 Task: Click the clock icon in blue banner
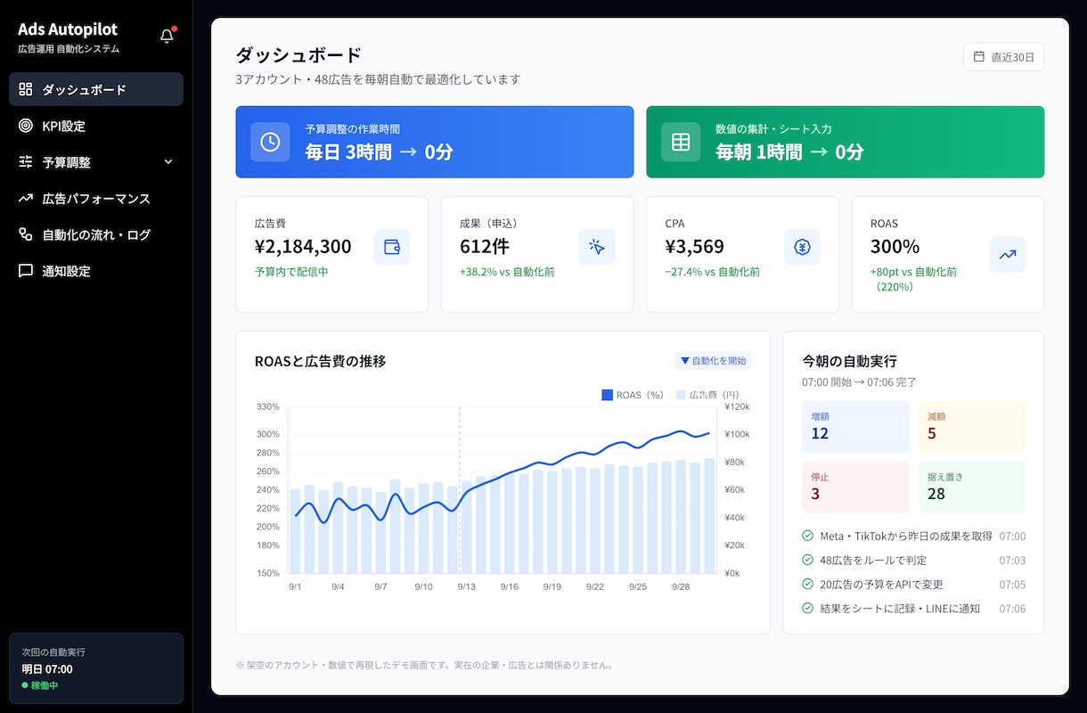tap(270, 142)
